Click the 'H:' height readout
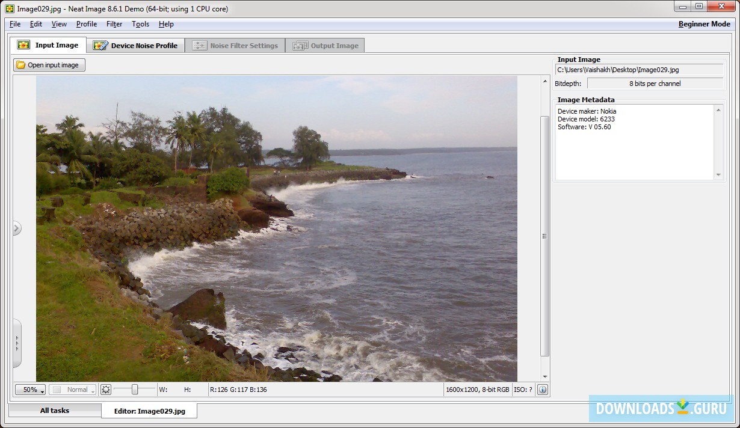The image size is (740, 428). (188, 390)
